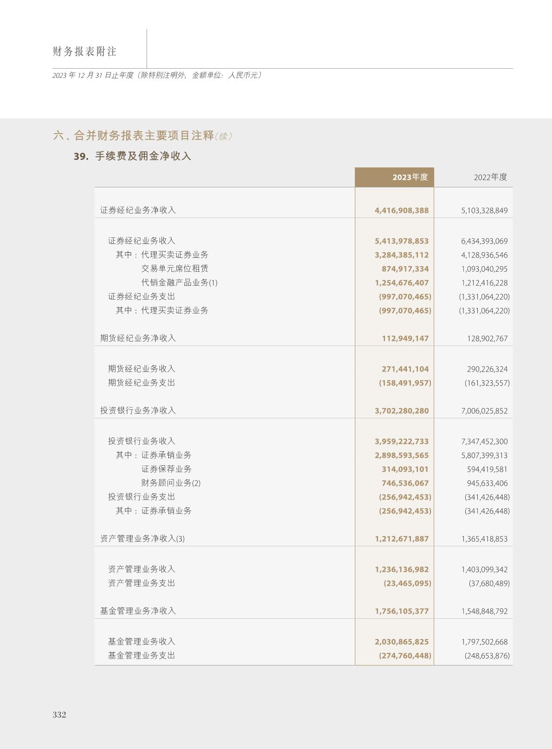Select the 投资银行业务净收入 row label
This screenshot has height=749, width=552.
click(x=138, y=410)
